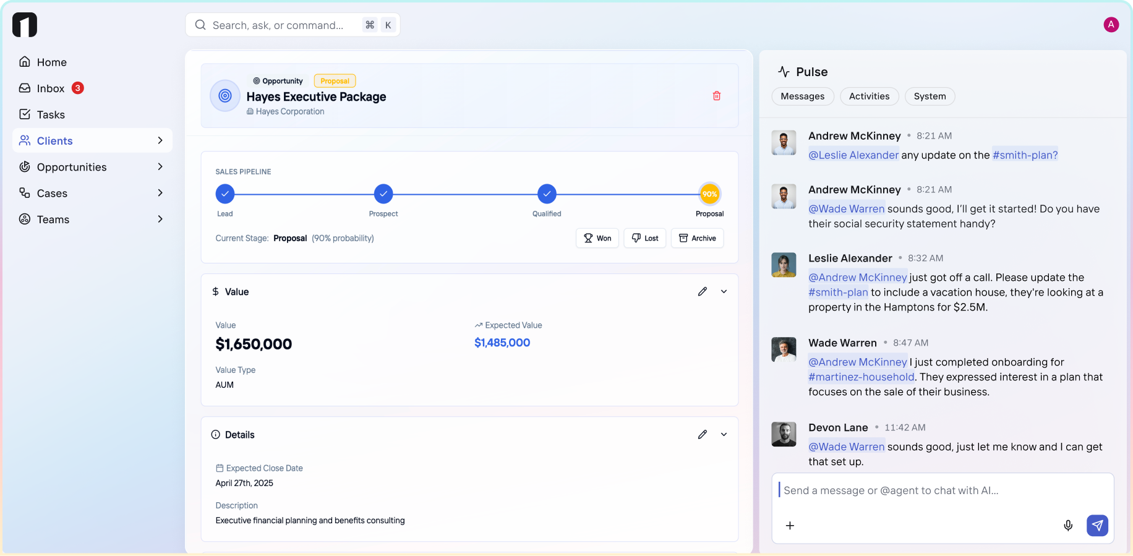
Task: Switch to Messages tab in Pulse
Action: [803, 96]
